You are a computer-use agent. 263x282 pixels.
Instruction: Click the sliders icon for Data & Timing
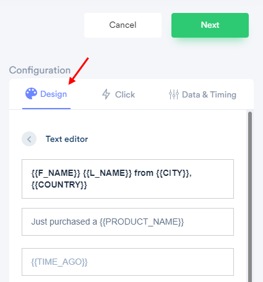(x=174, y=94)
